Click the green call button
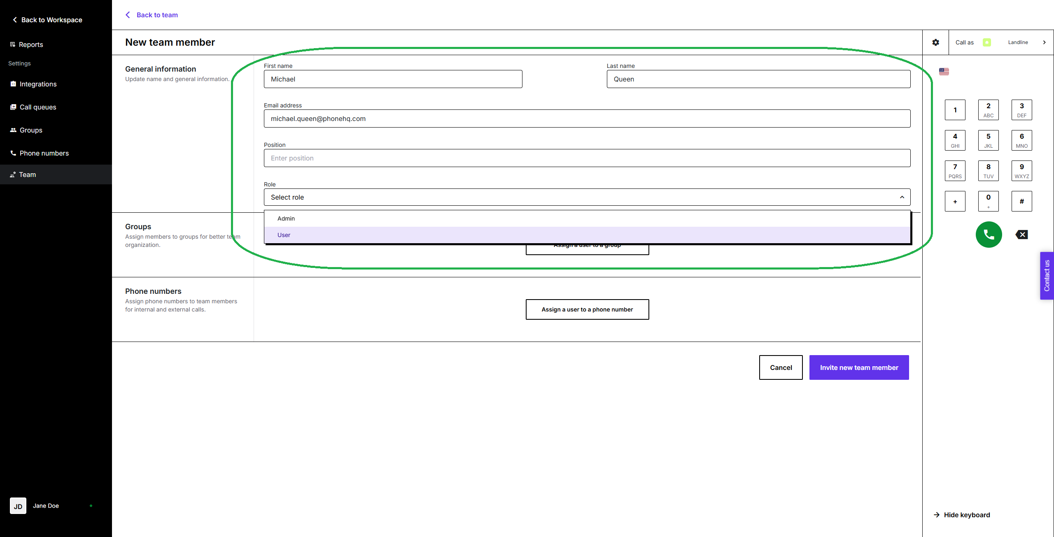Image resolution: width=1054 pixels, height=537 pixels. click(x=989, y=235)
